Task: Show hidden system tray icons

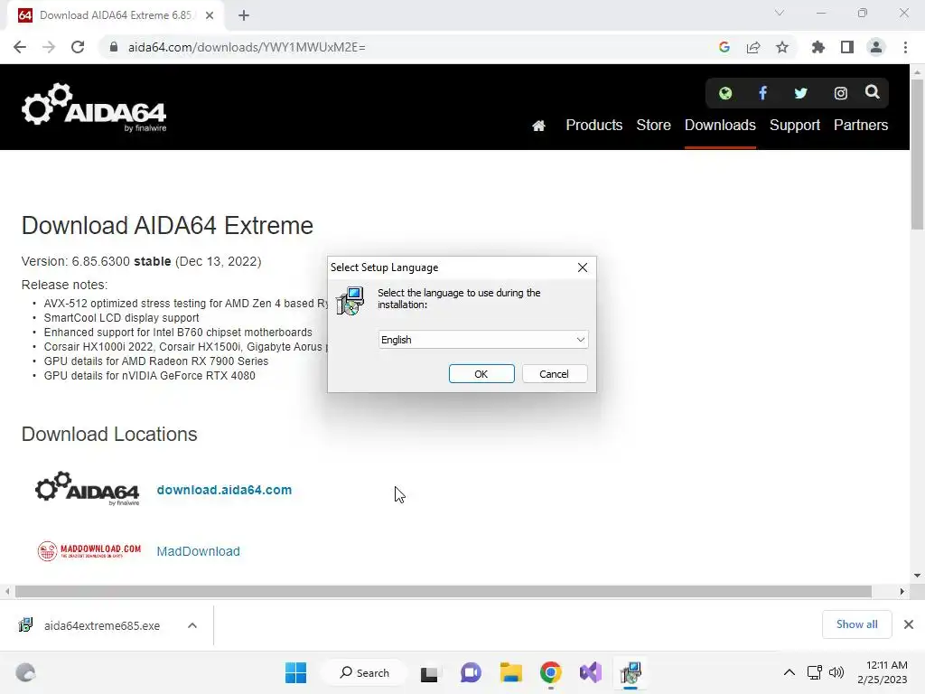Action: pos(789,672)
